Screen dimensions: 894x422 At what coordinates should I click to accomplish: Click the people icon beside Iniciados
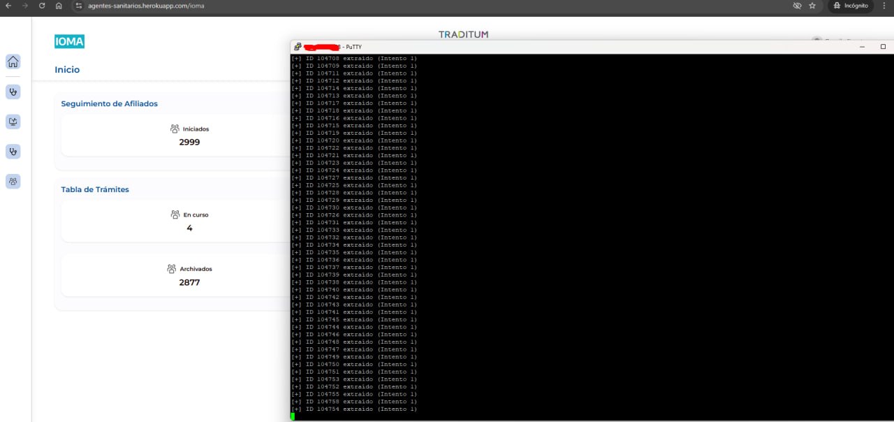click(175, 129)
